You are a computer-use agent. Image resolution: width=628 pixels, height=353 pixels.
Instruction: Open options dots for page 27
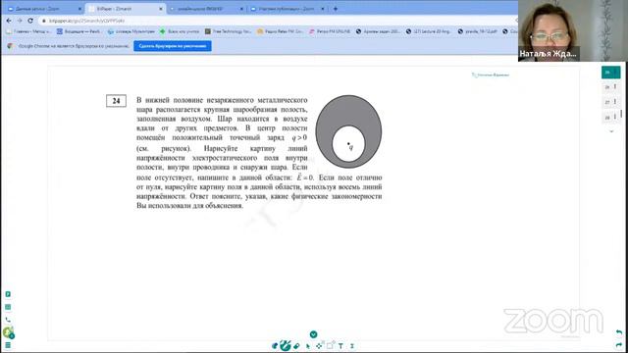coord(615,102)
